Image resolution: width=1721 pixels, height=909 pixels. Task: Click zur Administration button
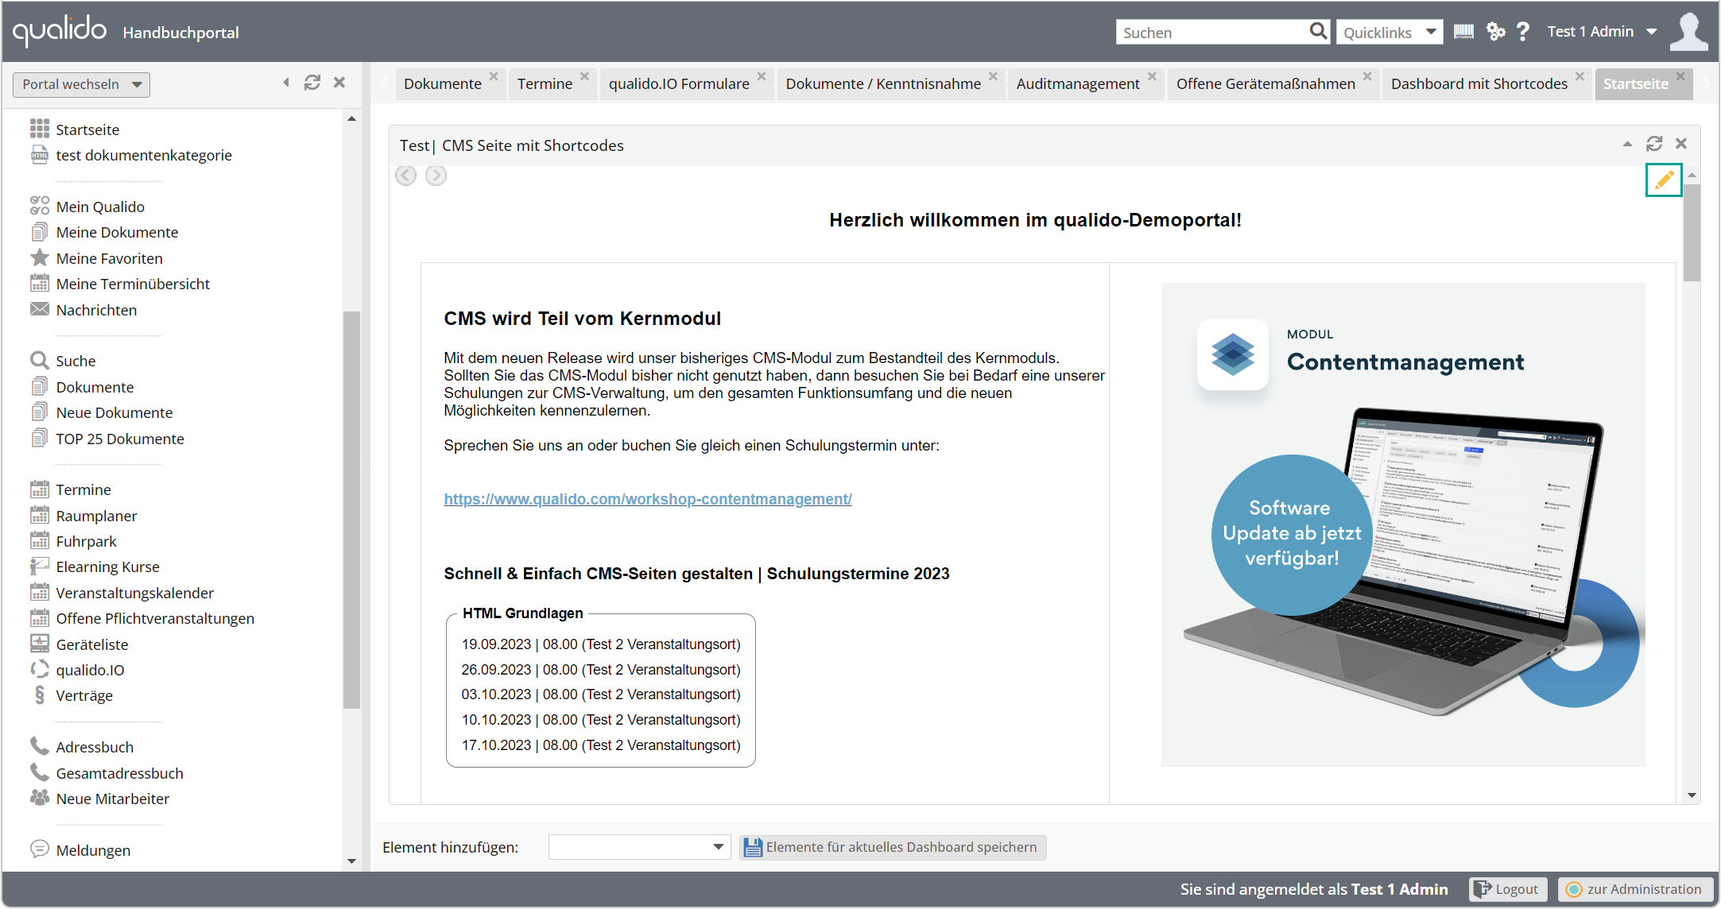click(1635, 889)
